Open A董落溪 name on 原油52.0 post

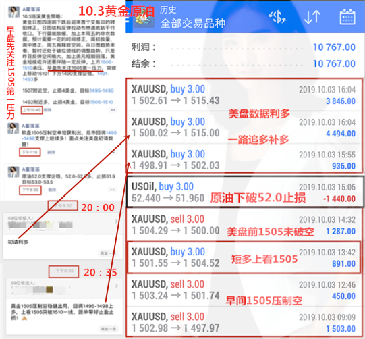click(x=31, y=169)
